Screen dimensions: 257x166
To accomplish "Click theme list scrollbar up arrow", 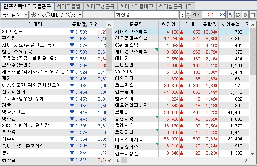I will click(109, 25).
